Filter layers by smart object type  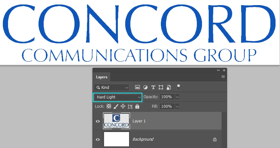(x=169, y=87)
